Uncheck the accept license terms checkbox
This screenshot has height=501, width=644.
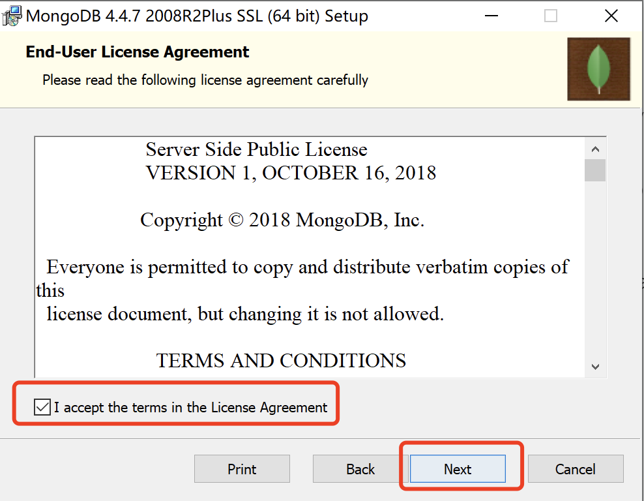tap(42, 407)
